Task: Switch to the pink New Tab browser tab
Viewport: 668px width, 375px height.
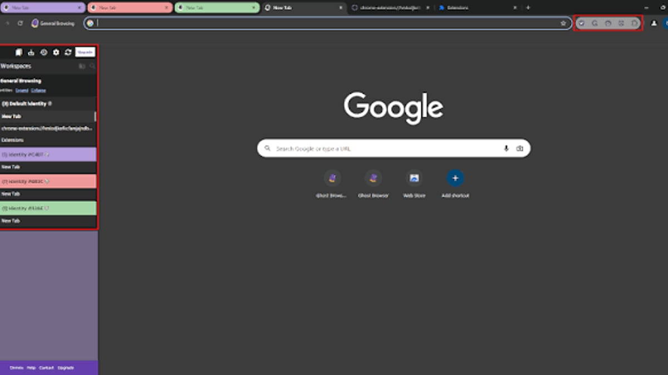Action: [129, 8]
